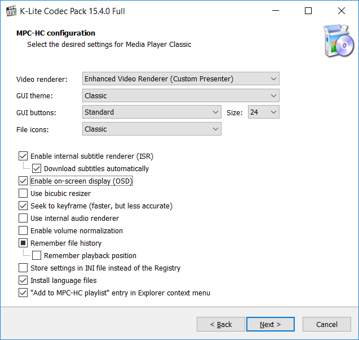
Task: Cancel the installation
Action: 327,324
